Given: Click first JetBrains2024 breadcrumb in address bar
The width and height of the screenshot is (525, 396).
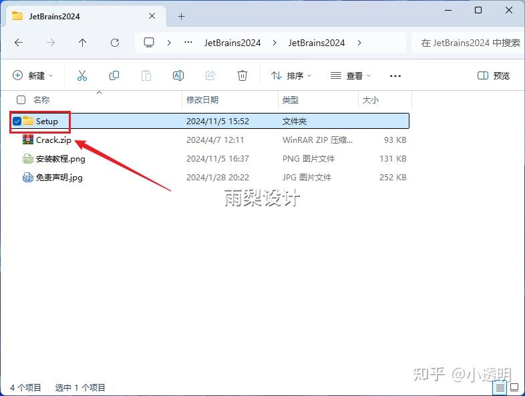Looking at the screenshot, I should tap(232, 43).
